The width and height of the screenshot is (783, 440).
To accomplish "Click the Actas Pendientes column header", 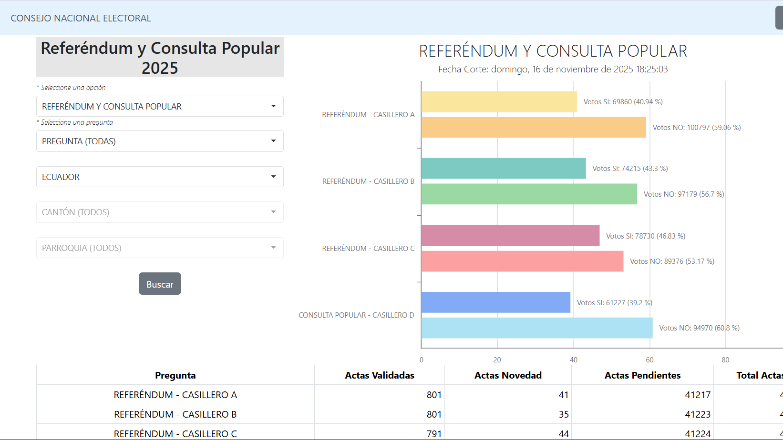I will 642,375.
